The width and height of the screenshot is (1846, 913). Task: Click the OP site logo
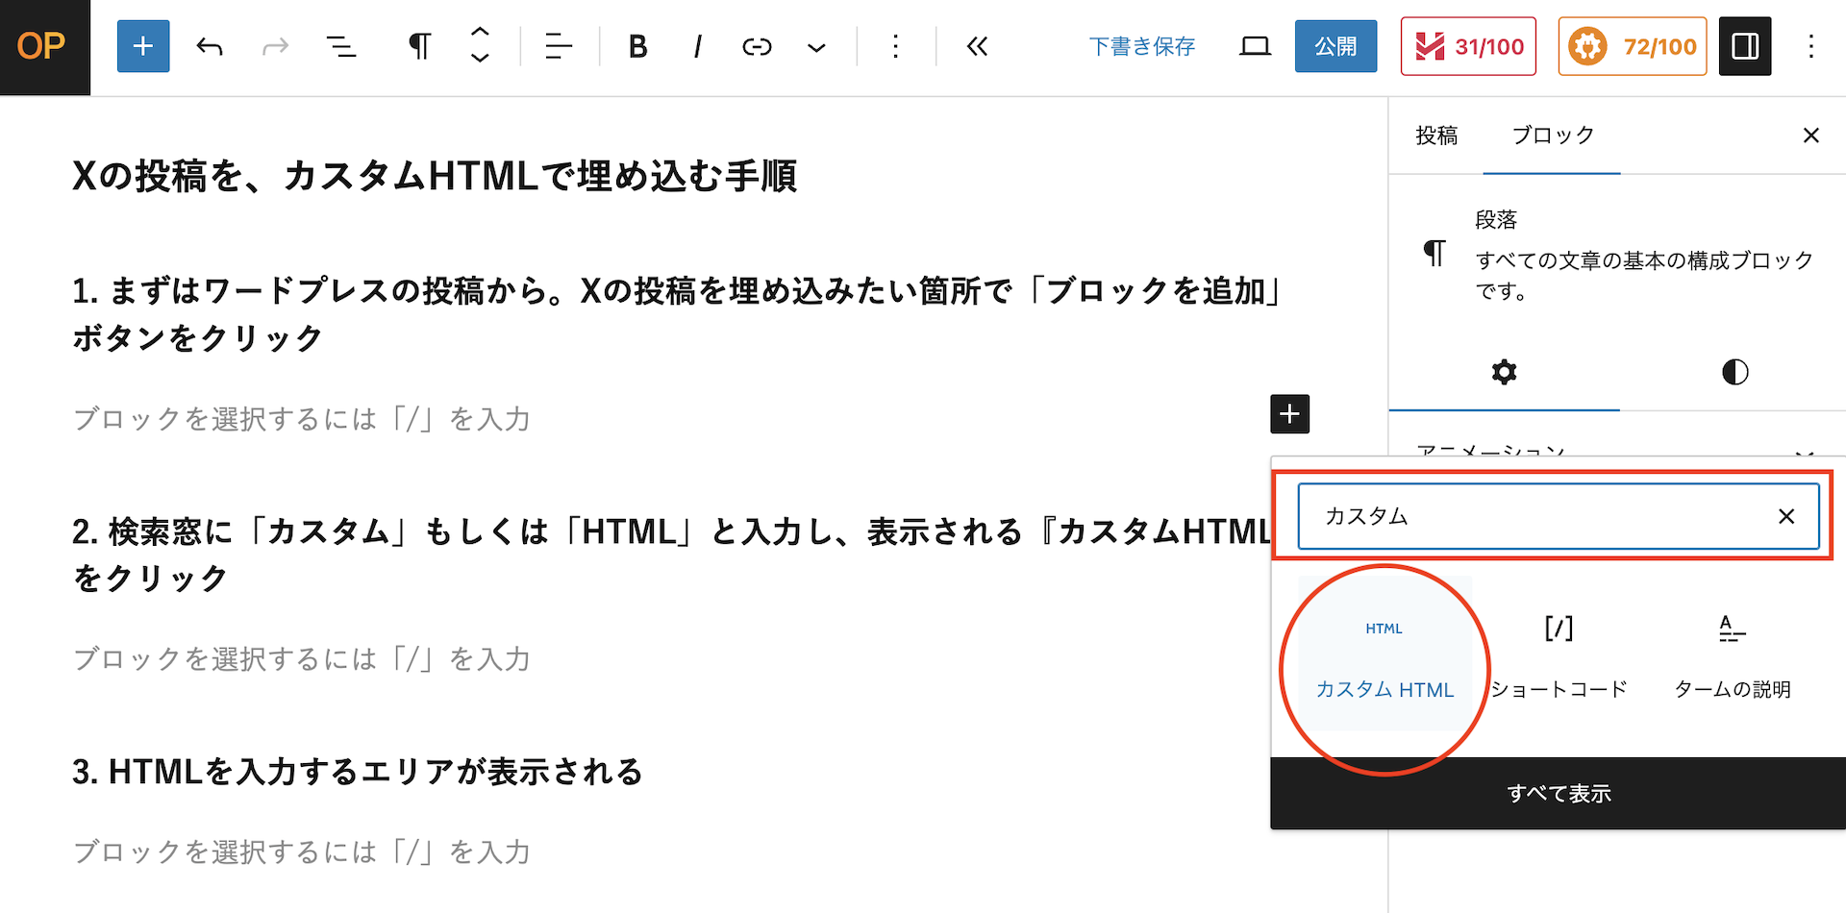pyautogui.click(x=44, y=47)
